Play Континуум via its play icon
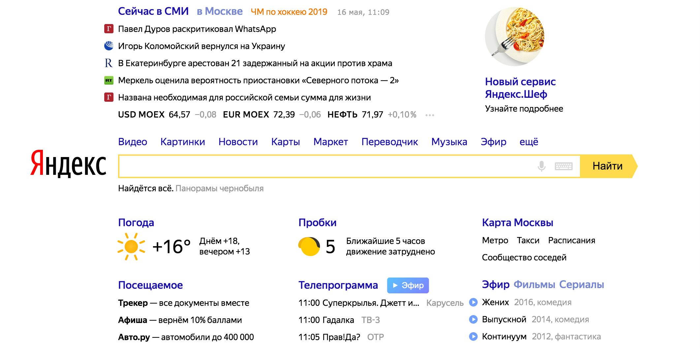Image resolution: width=700 pixels, height=348 pixels. click(473, 336)
